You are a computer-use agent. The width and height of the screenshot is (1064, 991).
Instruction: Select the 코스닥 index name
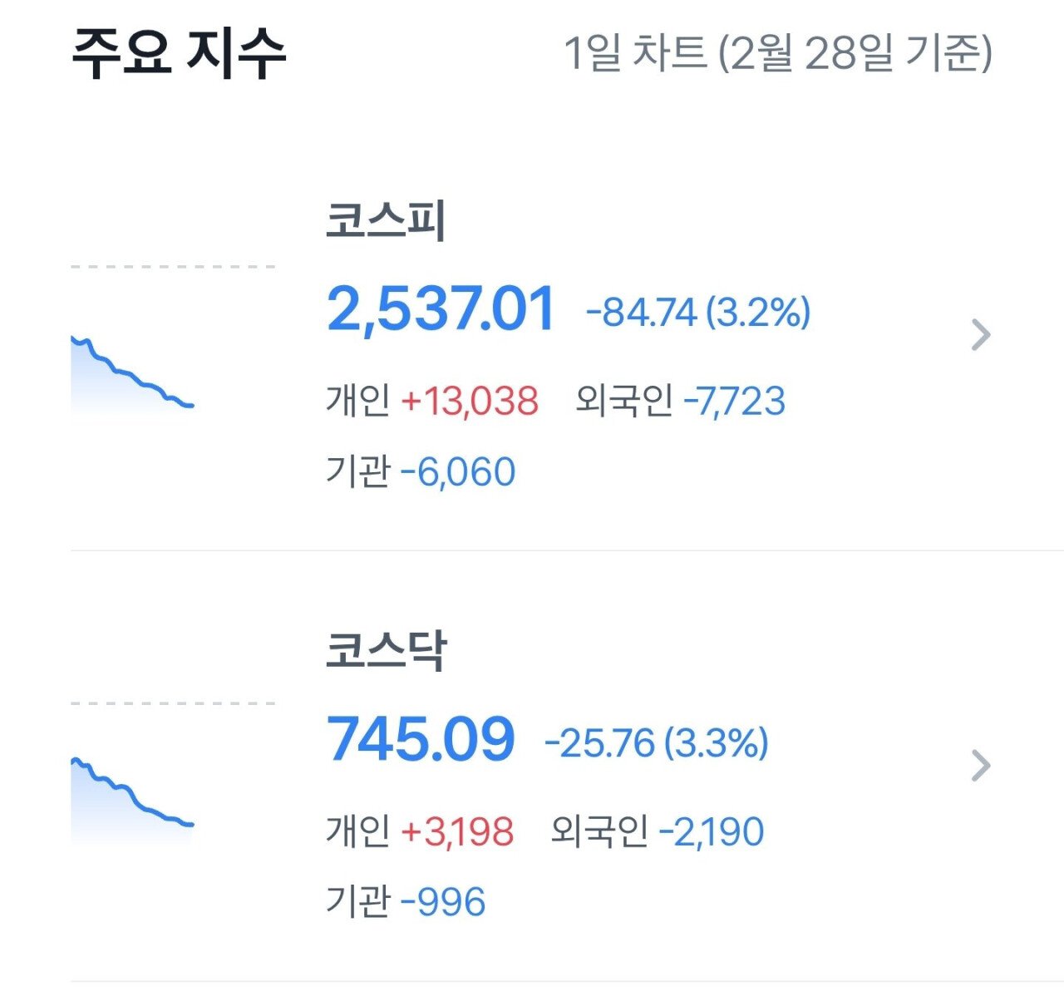[386, 651]
